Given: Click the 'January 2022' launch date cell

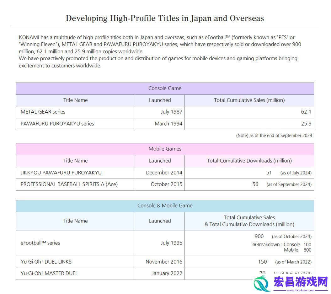Looking at the screenshot, I should [160, 274].
